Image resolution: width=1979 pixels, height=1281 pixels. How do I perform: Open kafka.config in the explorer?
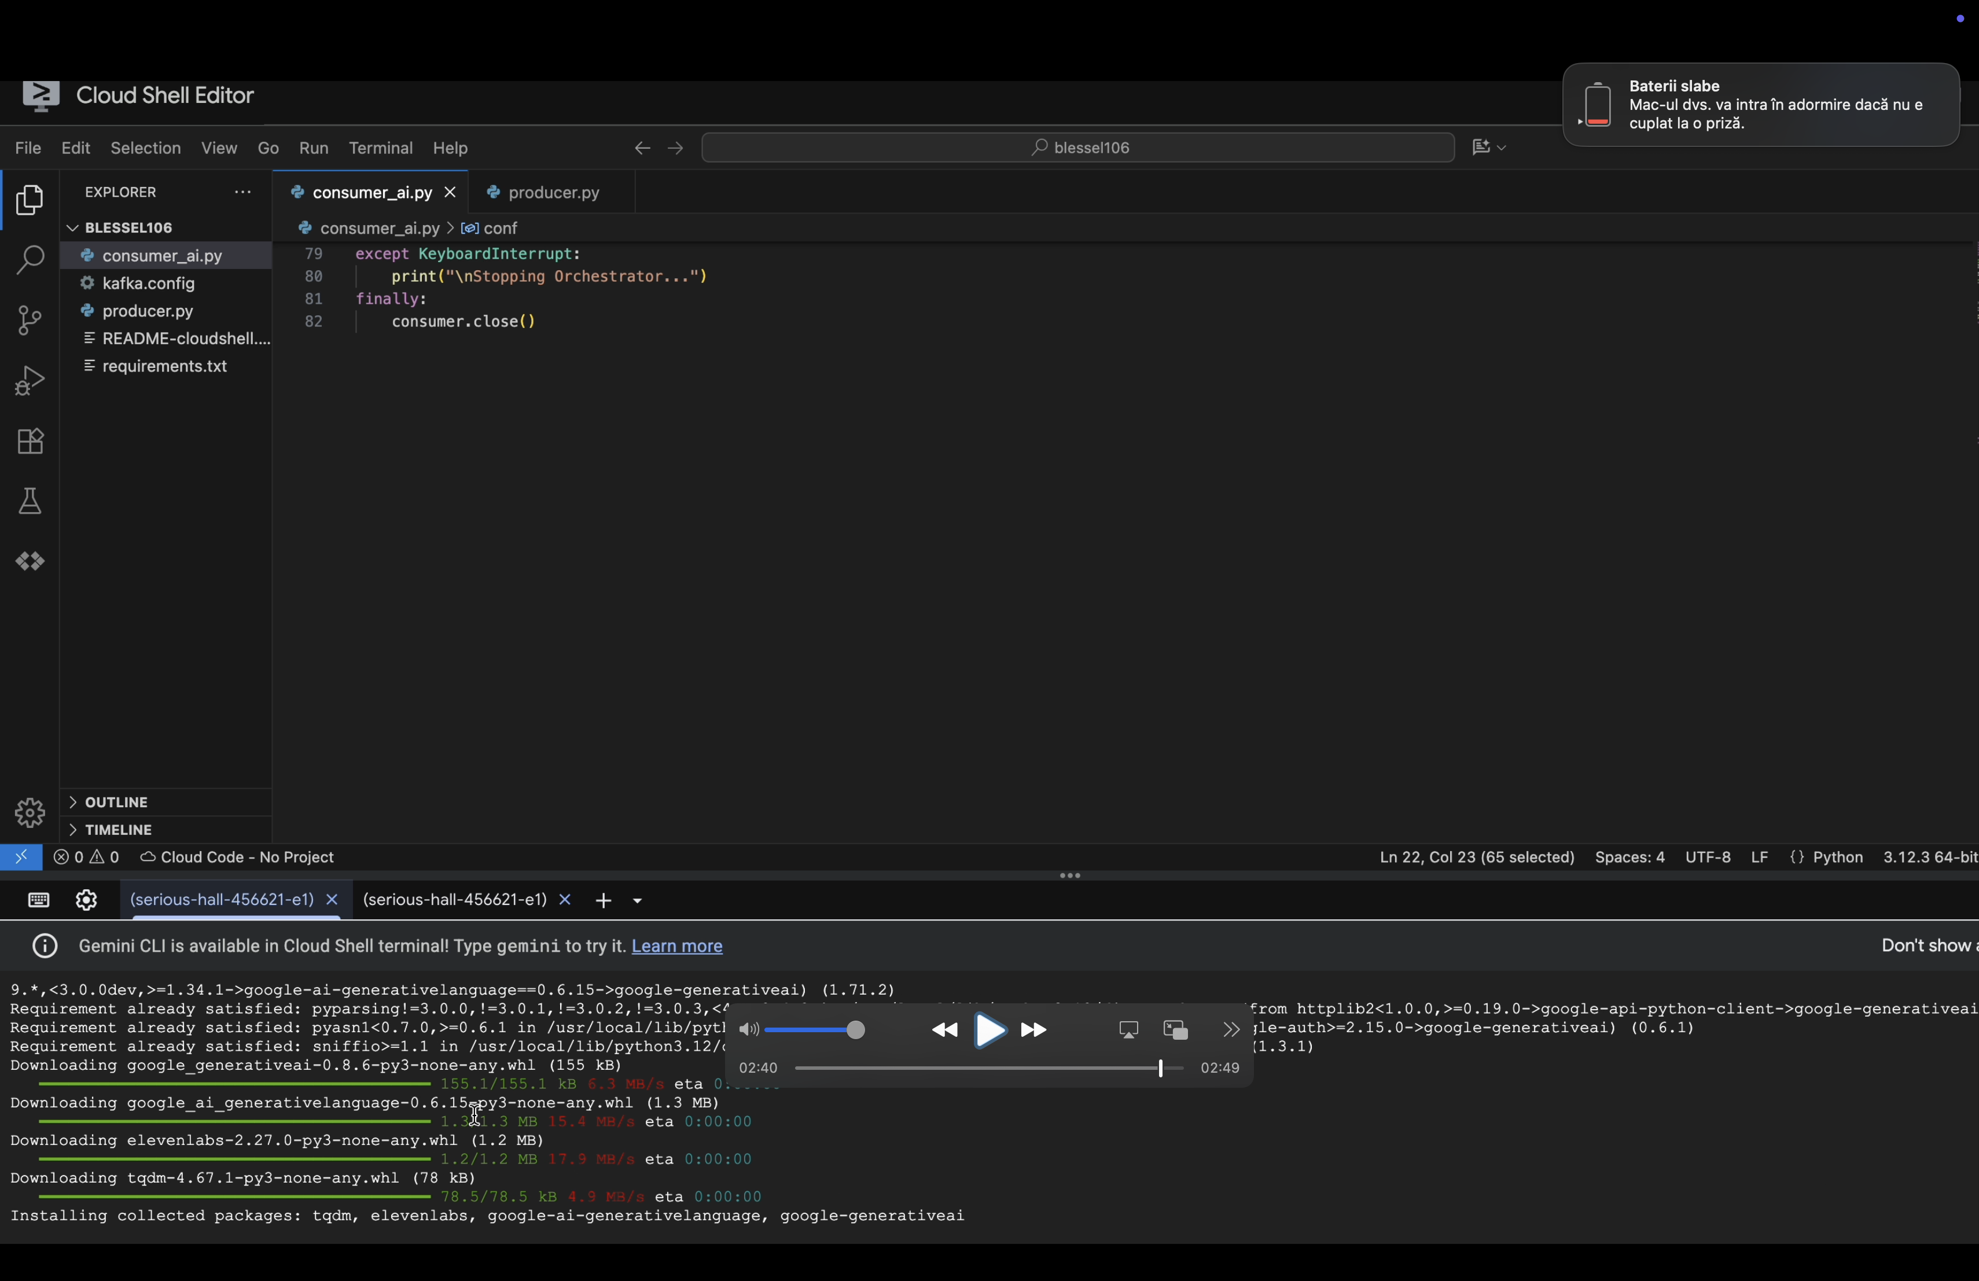pyautogui.click(x=148, y=284)
